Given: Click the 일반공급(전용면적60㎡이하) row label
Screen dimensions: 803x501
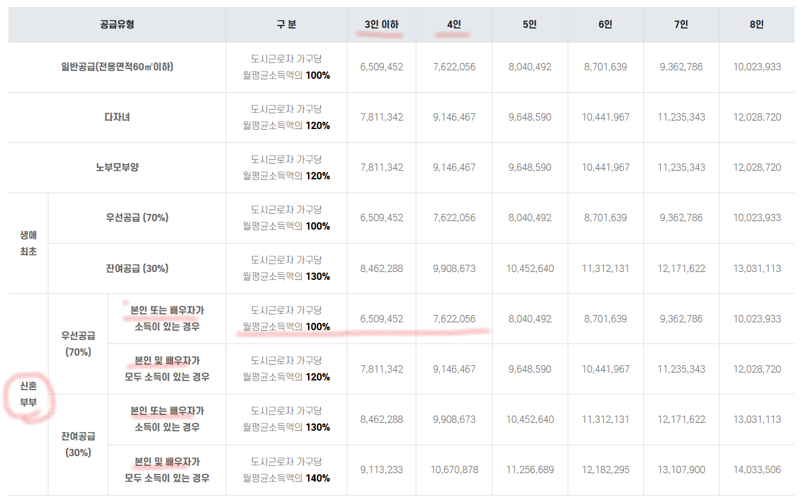Looking at the screenshot, I should point(116,67).
